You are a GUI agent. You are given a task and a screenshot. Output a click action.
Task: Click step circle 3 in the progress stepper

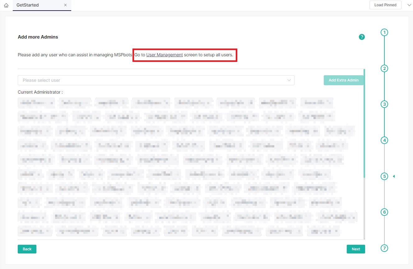click(384, 104)
